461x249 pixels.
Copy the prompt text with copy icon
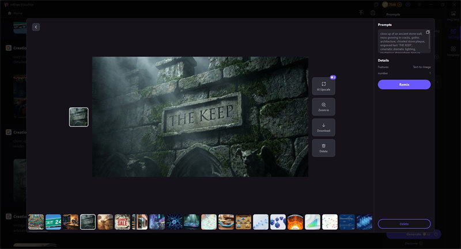(428, 32)
